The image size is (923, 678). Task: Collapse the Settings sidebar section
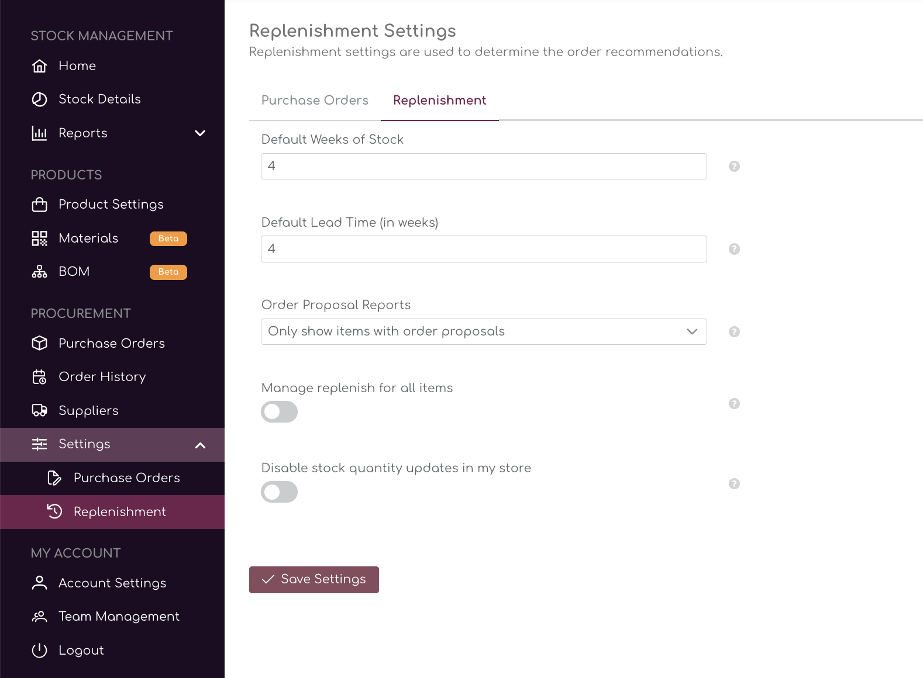[200, 445]
